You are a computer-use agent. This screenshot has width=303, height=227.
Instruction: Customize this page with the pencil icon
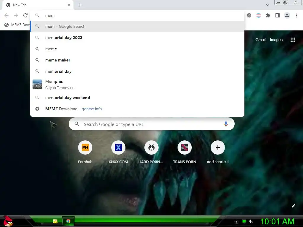pos(293,206)
